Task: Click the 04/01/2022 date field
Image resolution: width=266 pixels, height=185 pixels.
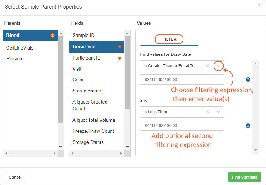Action: coord(182,125)
